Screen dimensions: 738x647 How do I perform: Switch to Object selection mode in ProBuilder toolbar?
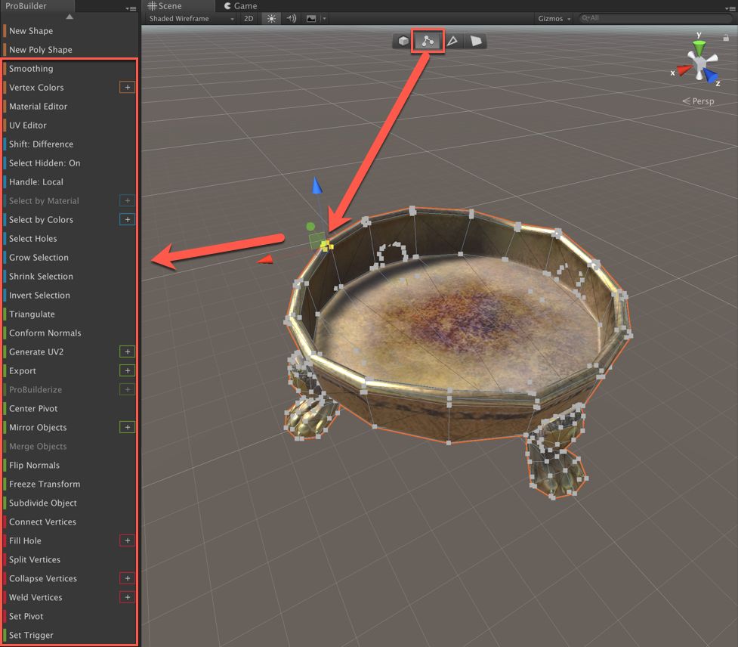click(x=403, y=42)
